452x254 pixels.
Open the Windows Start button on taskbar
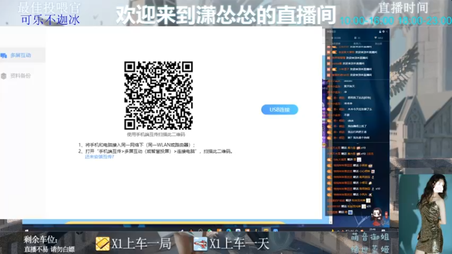[x=27, y=230]
